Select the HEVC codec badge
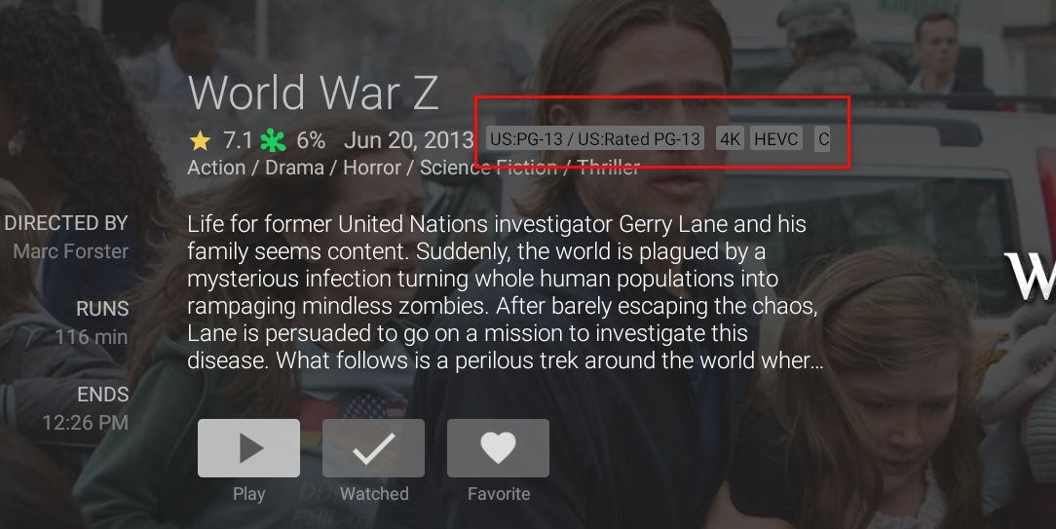 (775, 138)
